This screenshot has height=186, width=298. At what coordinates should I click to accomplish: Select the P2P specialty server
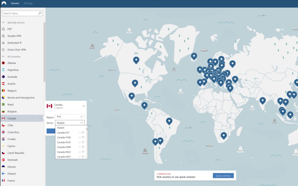[x=10, y=29]
